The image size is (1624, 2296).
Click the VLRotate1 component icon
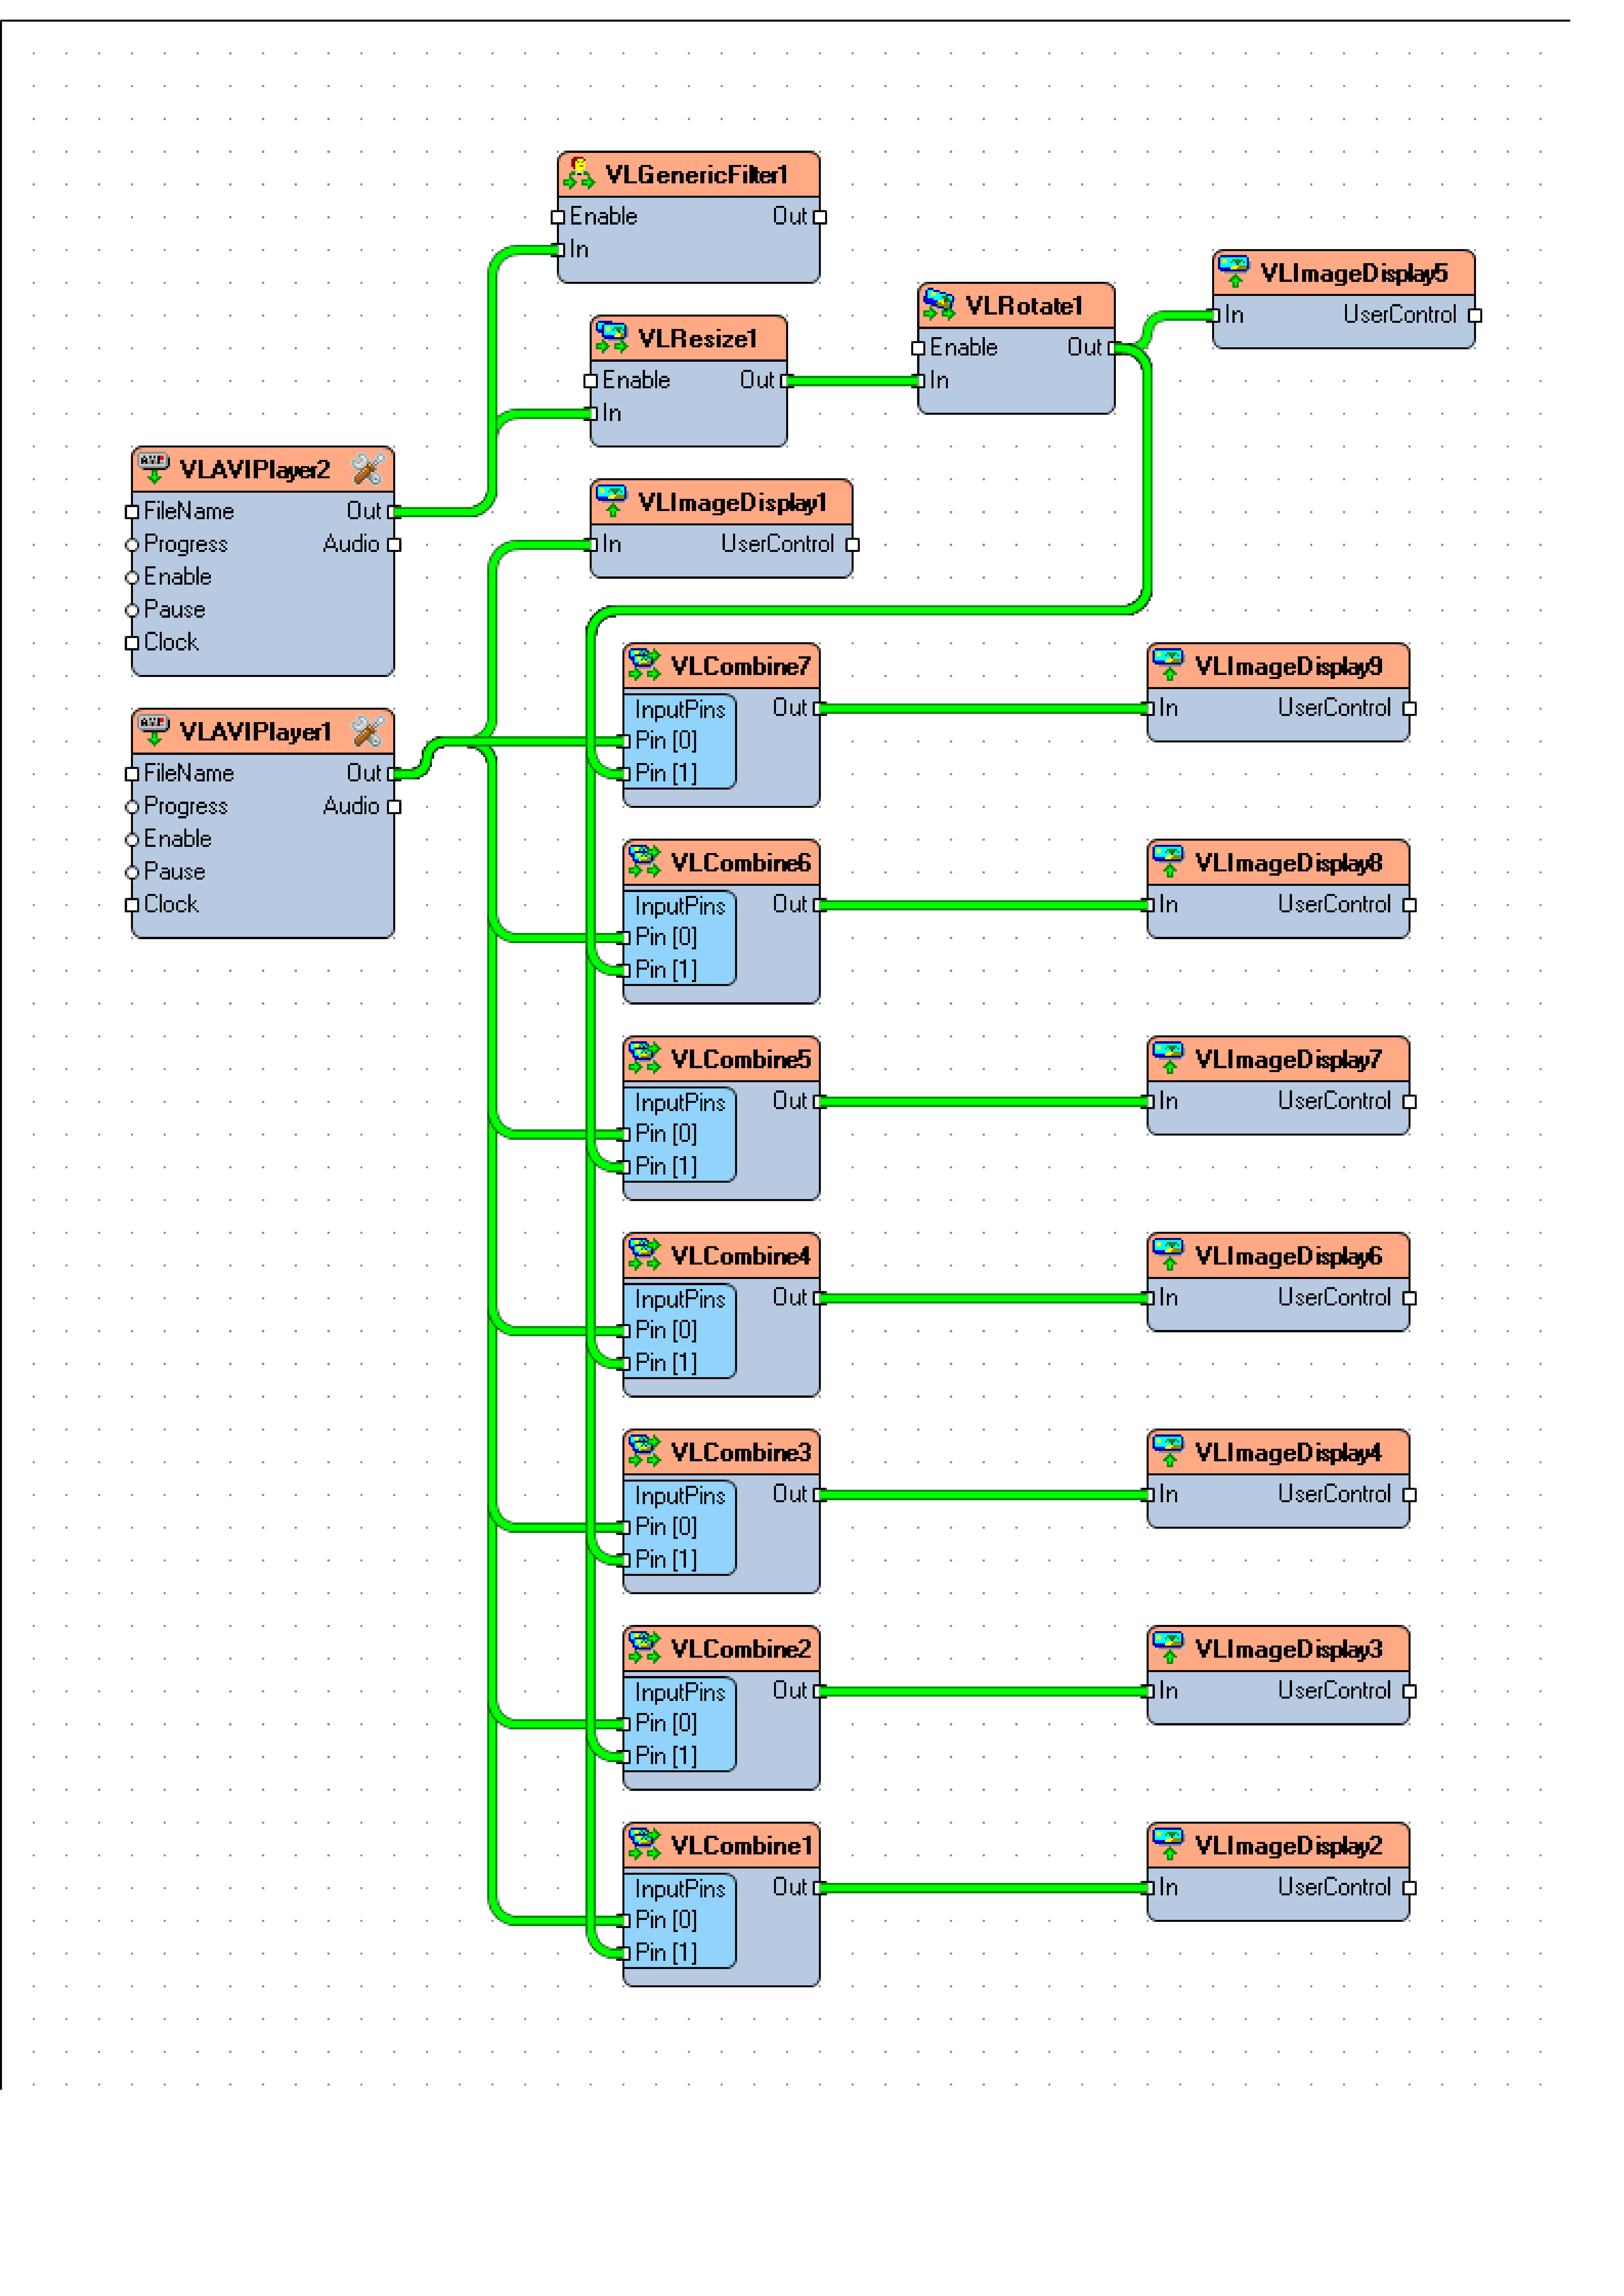tap(939, 305)
